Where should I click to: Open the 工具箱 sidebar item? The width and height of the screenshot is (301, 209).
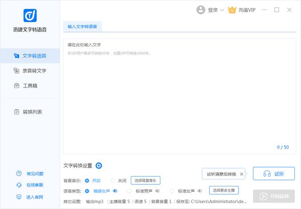pos(30,86)
